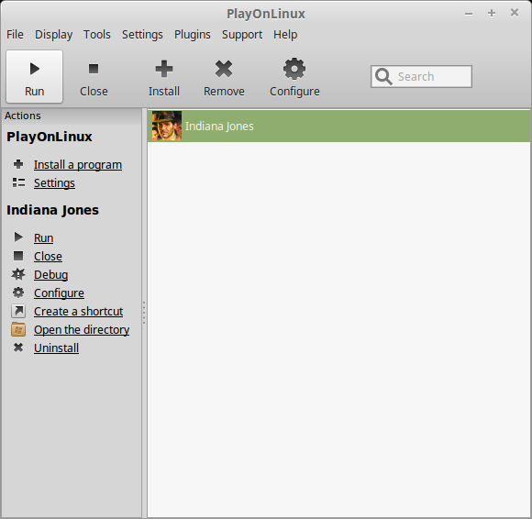Click the sidebar splitter handle dots
532x519 pixels.
(x=144, y=313)
